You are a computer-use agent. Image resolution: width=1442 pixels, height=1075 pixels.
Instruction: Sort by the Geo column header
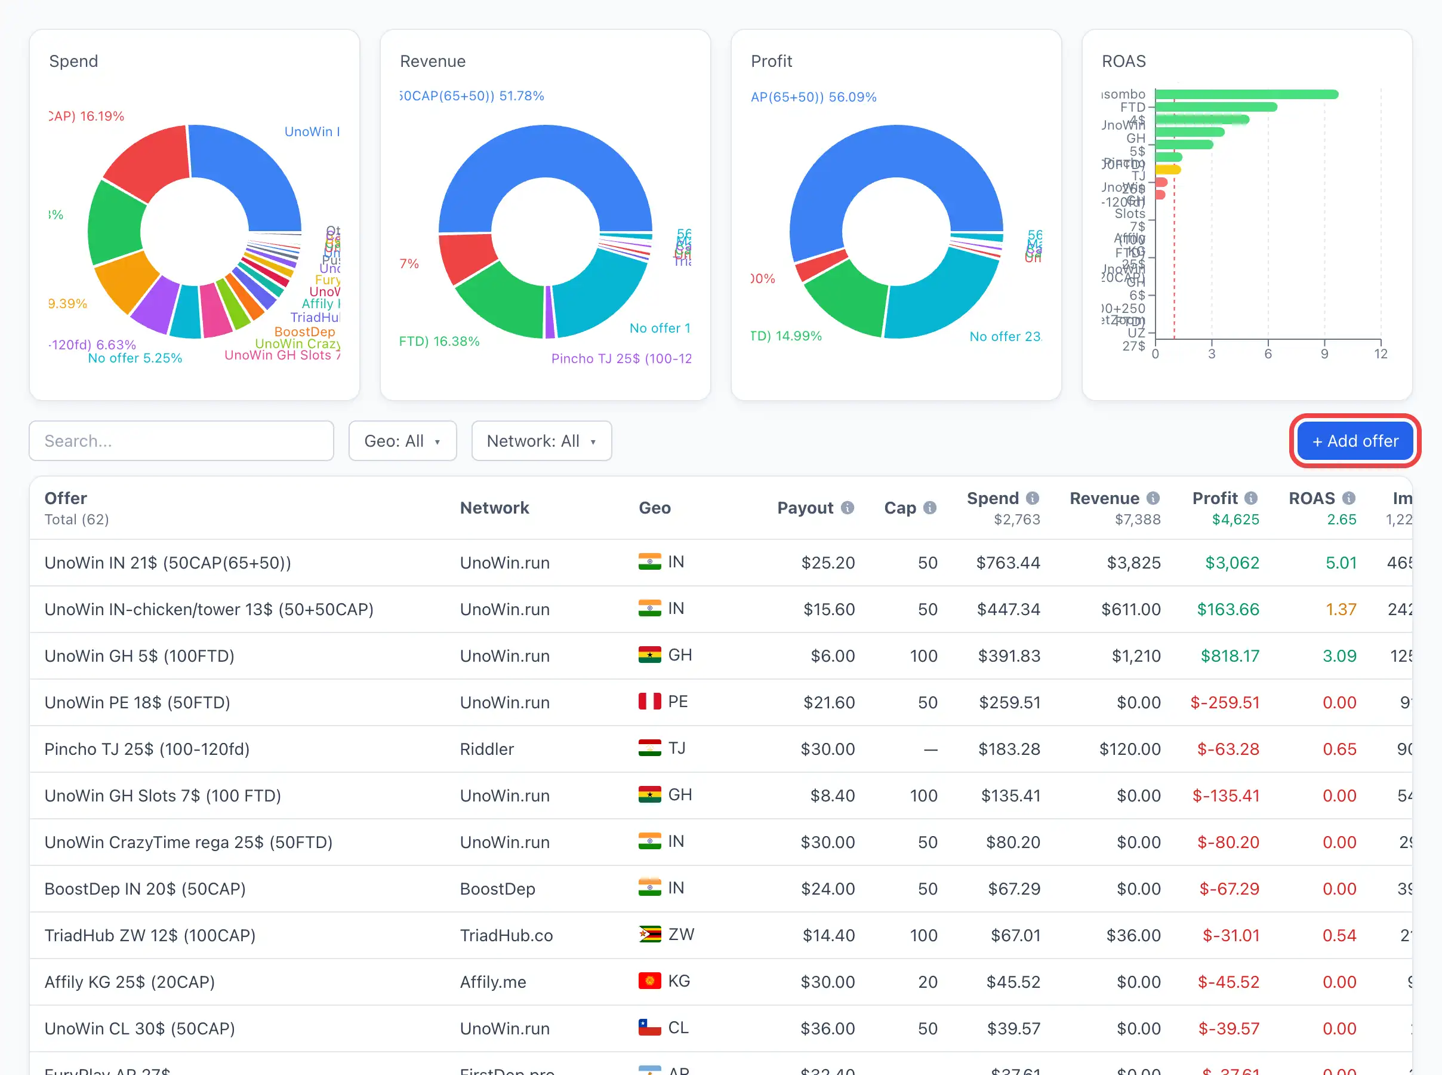coord(654,508)
